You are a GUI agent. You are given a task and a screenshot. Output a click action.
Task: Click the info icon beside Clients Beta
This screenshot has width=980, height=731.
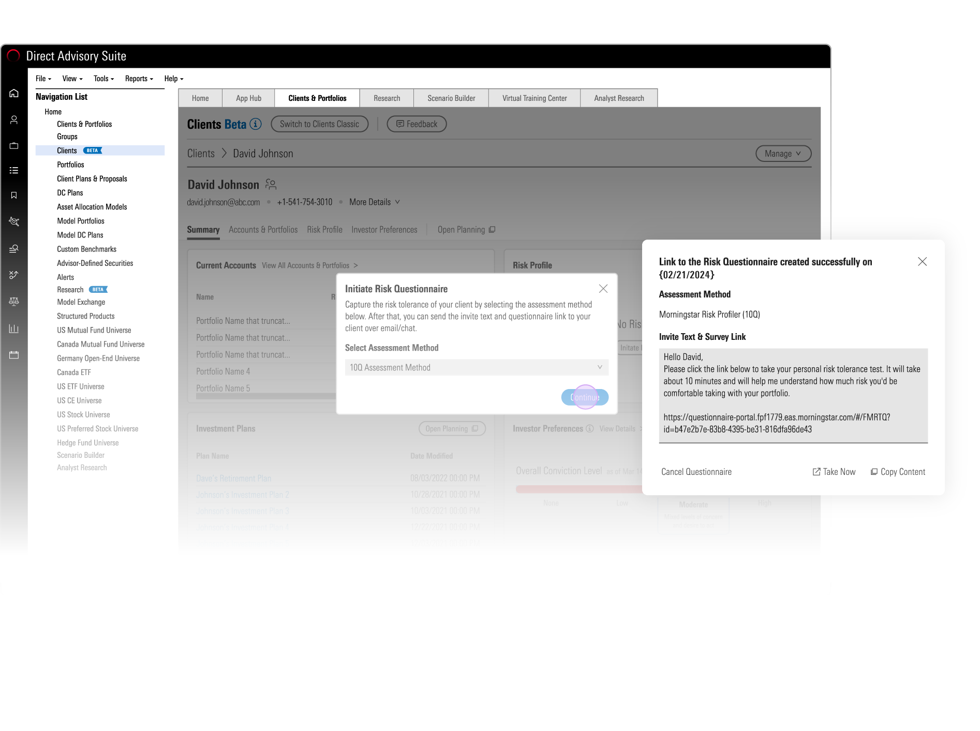tap(256, 124)
